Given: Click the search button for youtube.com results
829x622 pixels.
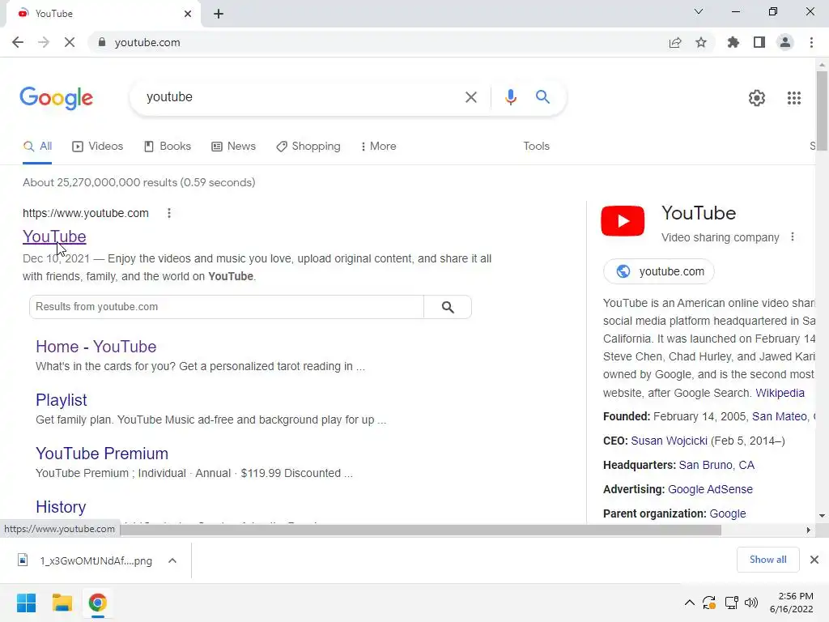Looking at the screenshot, I should click(x=448, y=307).
